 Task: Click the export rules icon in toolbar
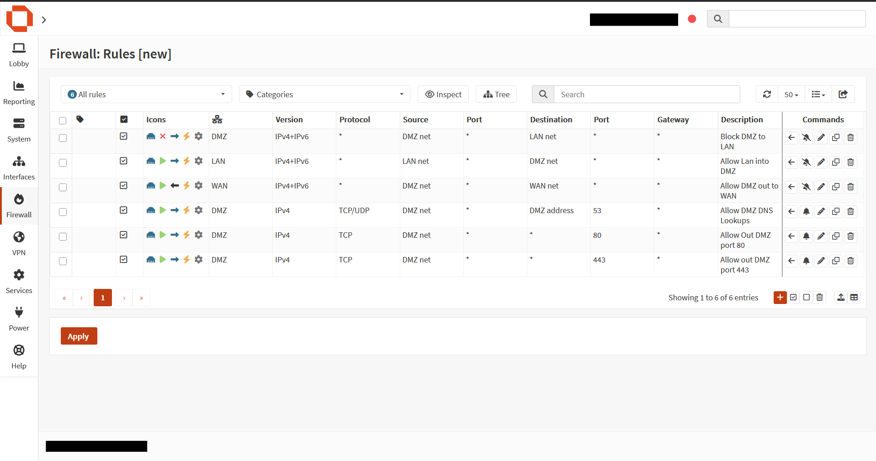pyautogui.click(x=843, y=94)
